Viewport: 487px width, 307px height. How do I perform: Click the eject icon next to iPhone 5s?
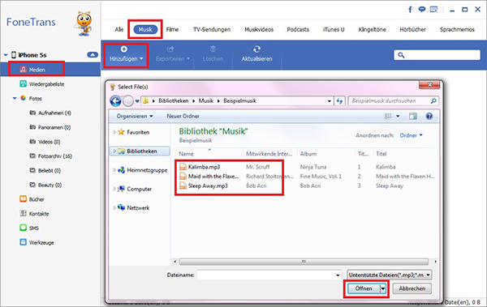point(93,55)
